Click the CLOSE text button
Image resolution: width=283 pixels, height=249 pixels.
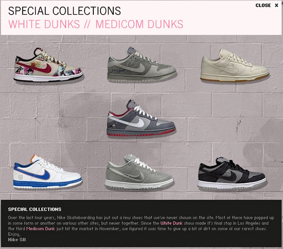[x=263, y=5]
